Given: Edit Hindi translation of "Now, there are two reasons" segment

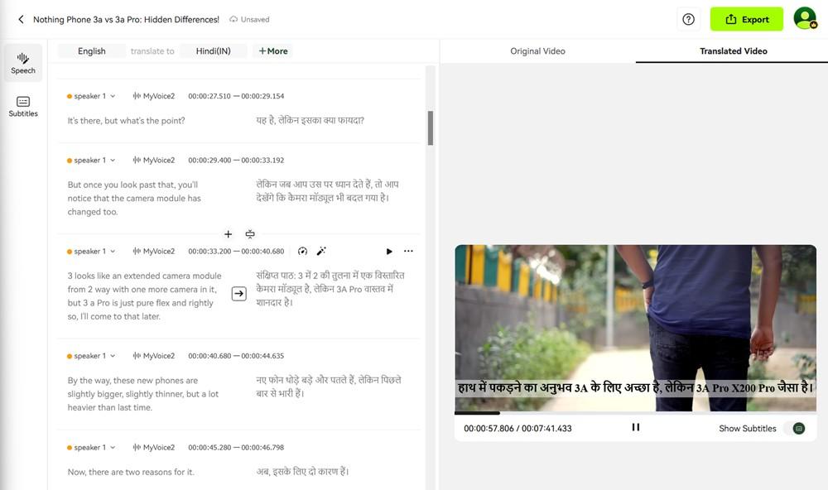Looking at the screenshot, I should pos(302,472).
